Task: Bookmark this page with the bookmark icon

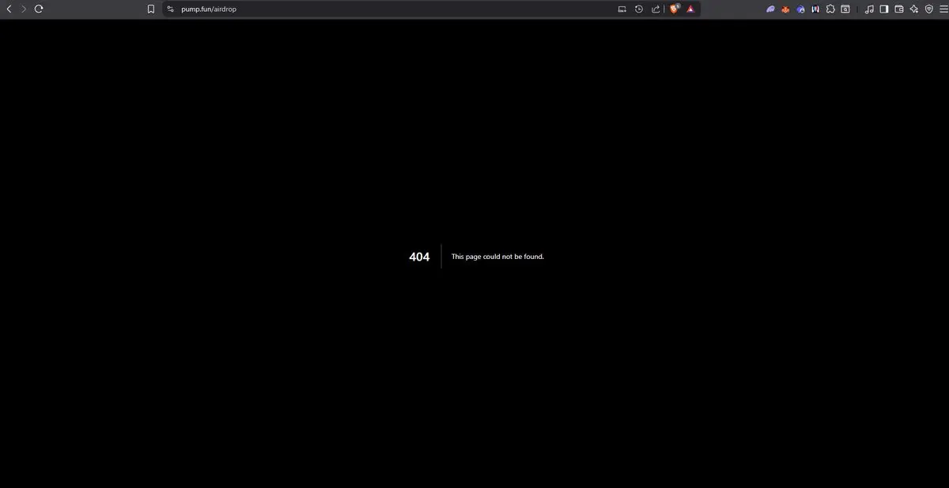Action: point(151,9)
